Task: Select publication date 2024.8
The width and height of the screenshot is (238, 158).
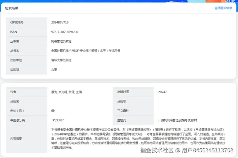Action: click(163, 92)
